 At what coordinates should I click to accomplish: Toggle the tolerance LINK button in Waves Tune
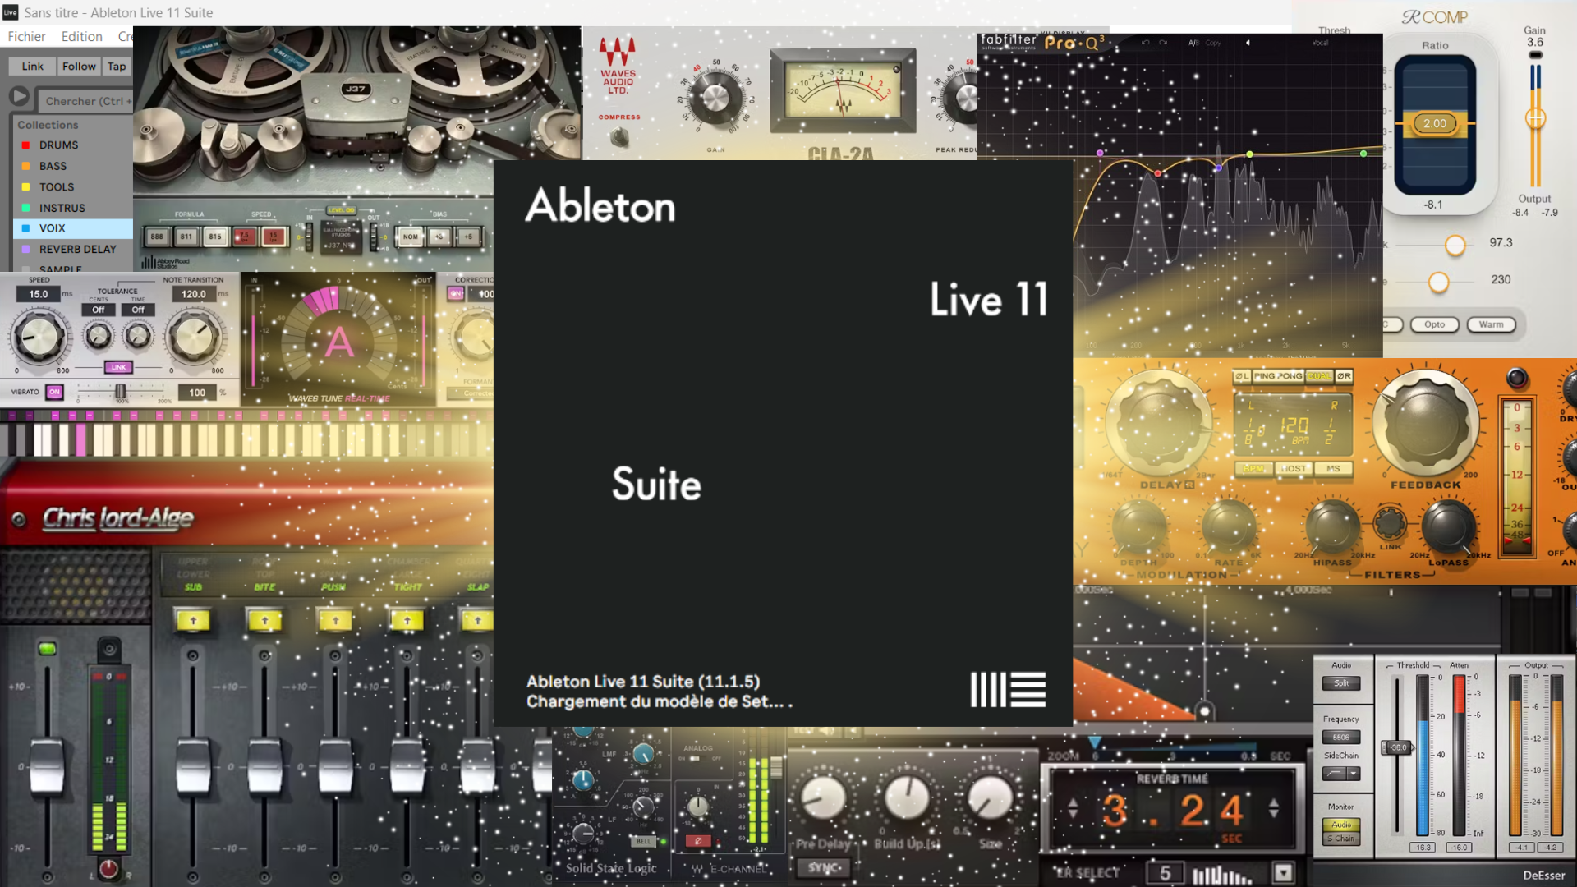(118, 367)
